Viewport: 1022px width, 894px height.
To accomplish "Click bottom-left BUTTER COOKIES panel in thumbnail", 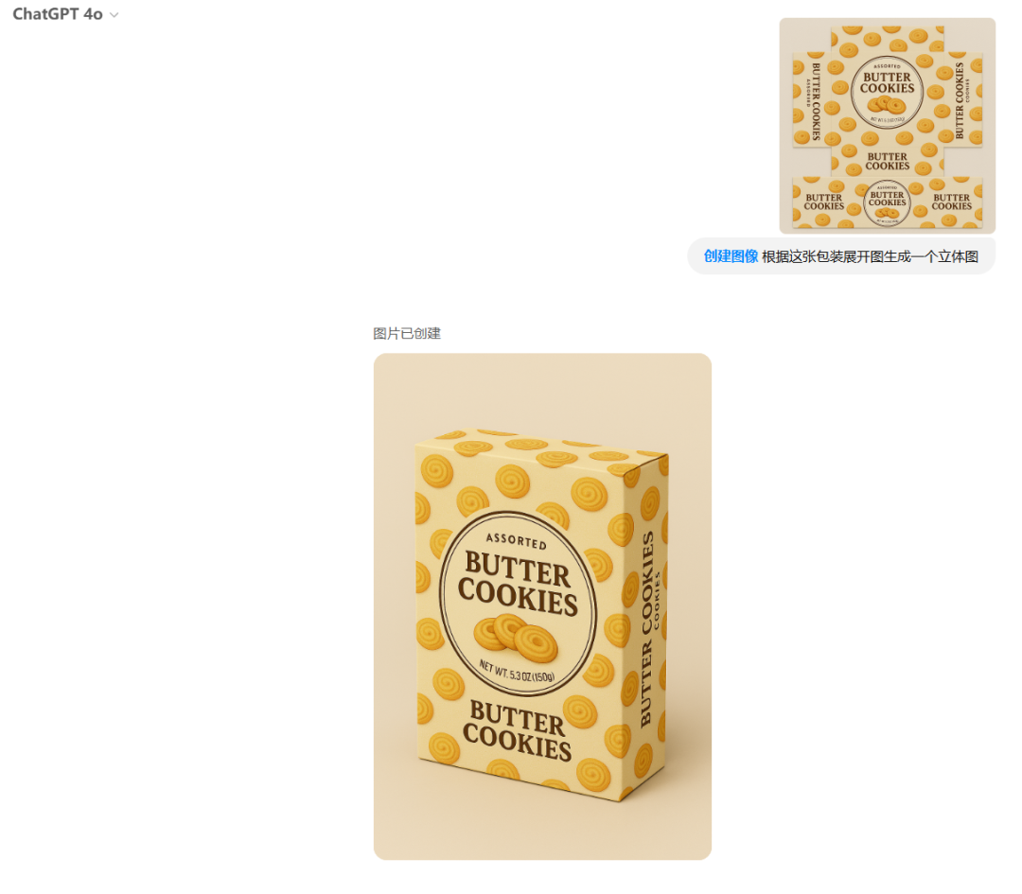I will click(x=824, y=202).
